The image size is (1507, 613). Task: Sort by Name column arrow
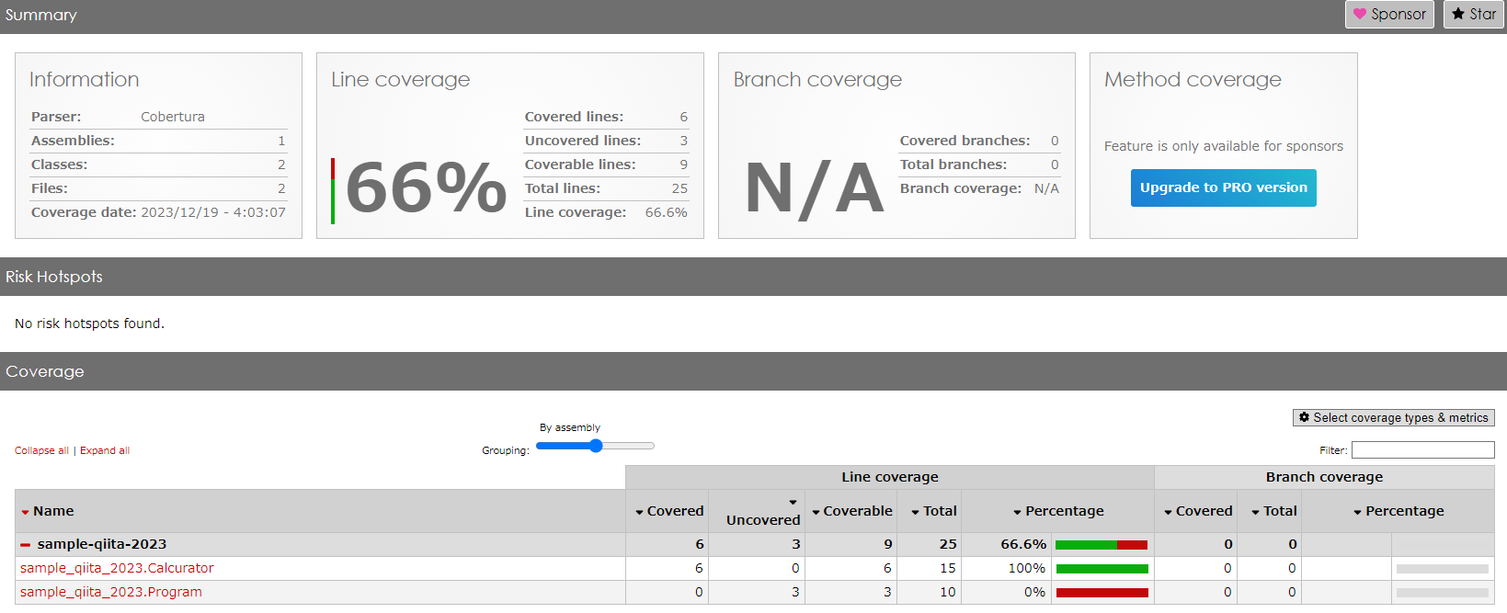(x=25, y=512)
